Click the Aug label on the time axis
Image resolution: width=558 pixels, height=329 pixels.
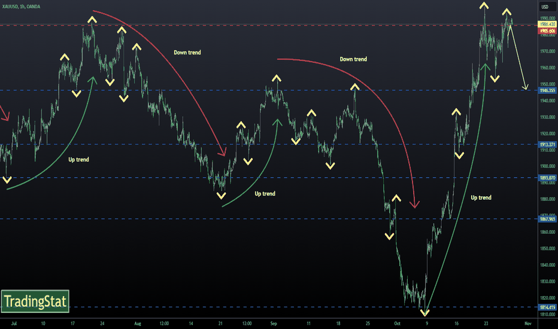pyautogui.click(x=138, y=323)
